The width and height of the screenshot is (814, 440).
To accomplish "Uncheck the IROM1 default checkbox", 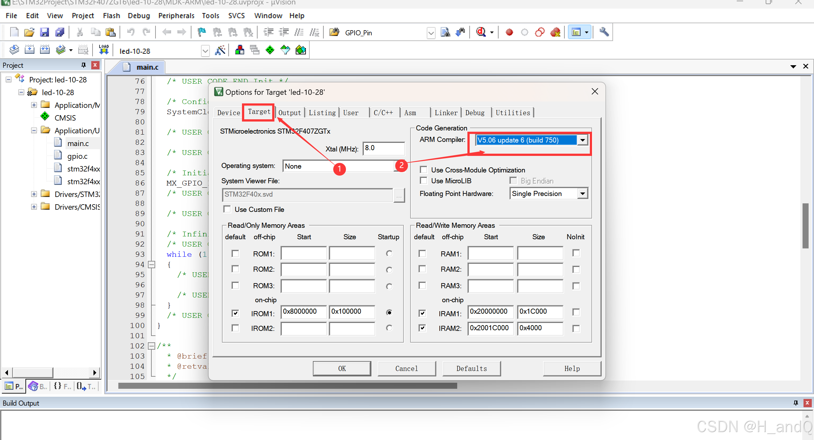I will point(235,313).
